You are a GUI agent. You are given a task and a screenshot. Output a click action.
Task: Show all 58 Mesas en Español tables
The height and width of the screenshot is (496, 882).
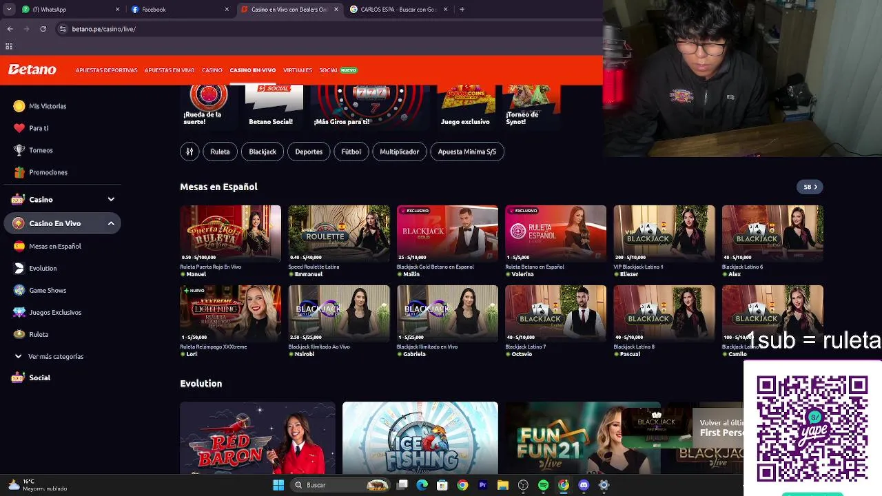click(810, 187)
